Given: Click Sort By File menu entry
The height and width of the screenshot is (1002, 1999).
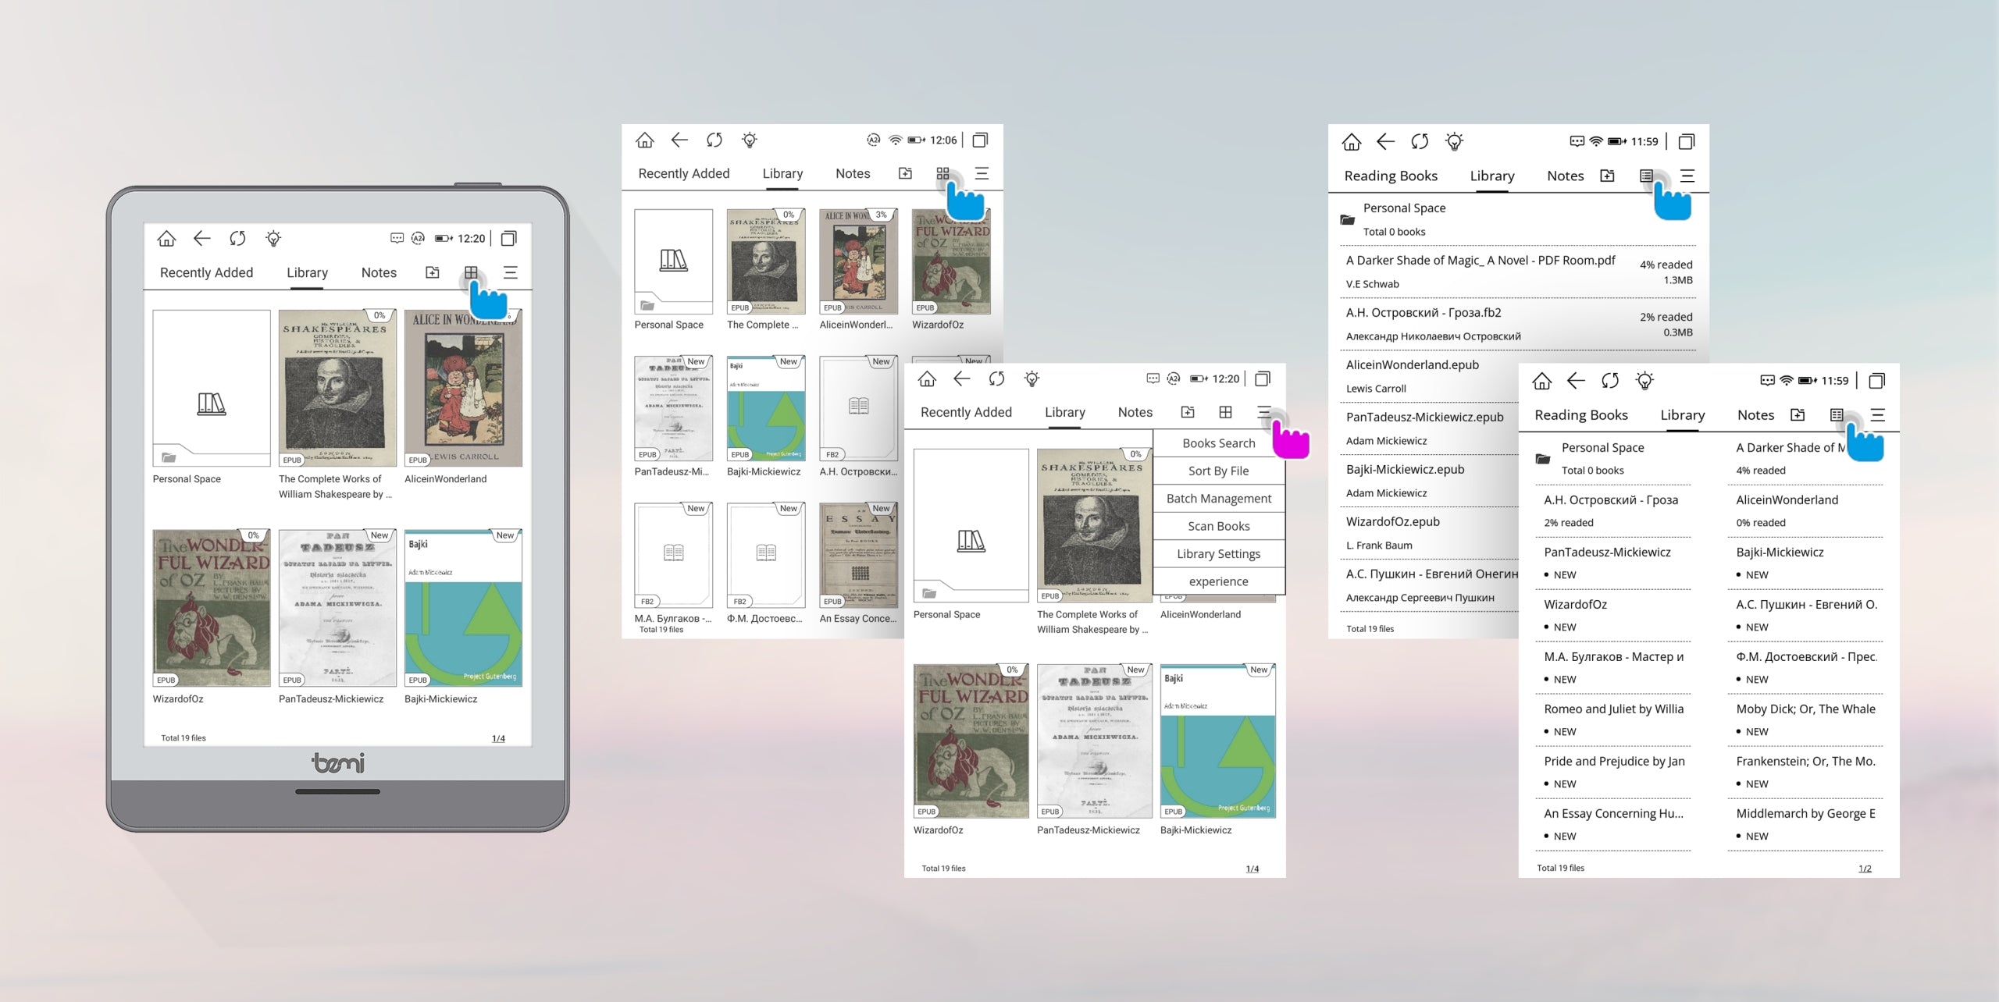Looking at the screenshot, I should point(1218,471).
